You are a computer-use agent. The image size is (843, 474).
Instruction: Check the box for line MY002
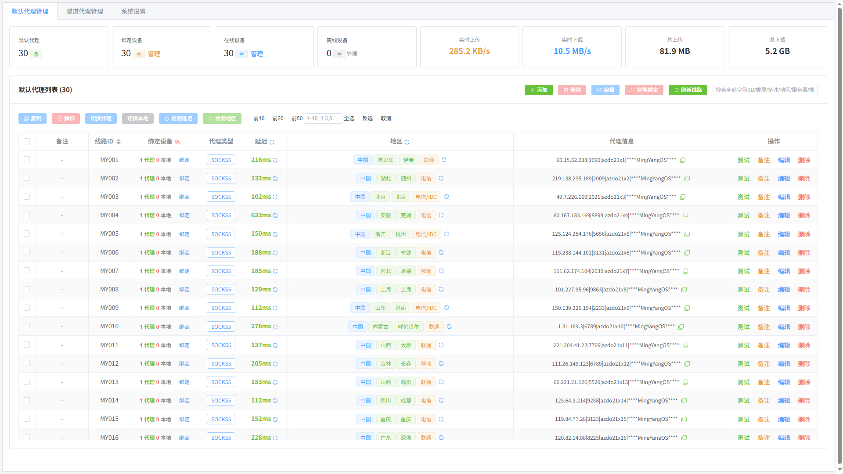27,178
